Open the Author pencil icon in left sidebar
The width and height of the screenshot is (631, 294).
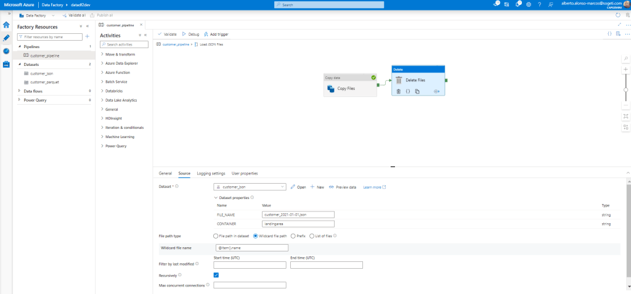tap(6, 38)
